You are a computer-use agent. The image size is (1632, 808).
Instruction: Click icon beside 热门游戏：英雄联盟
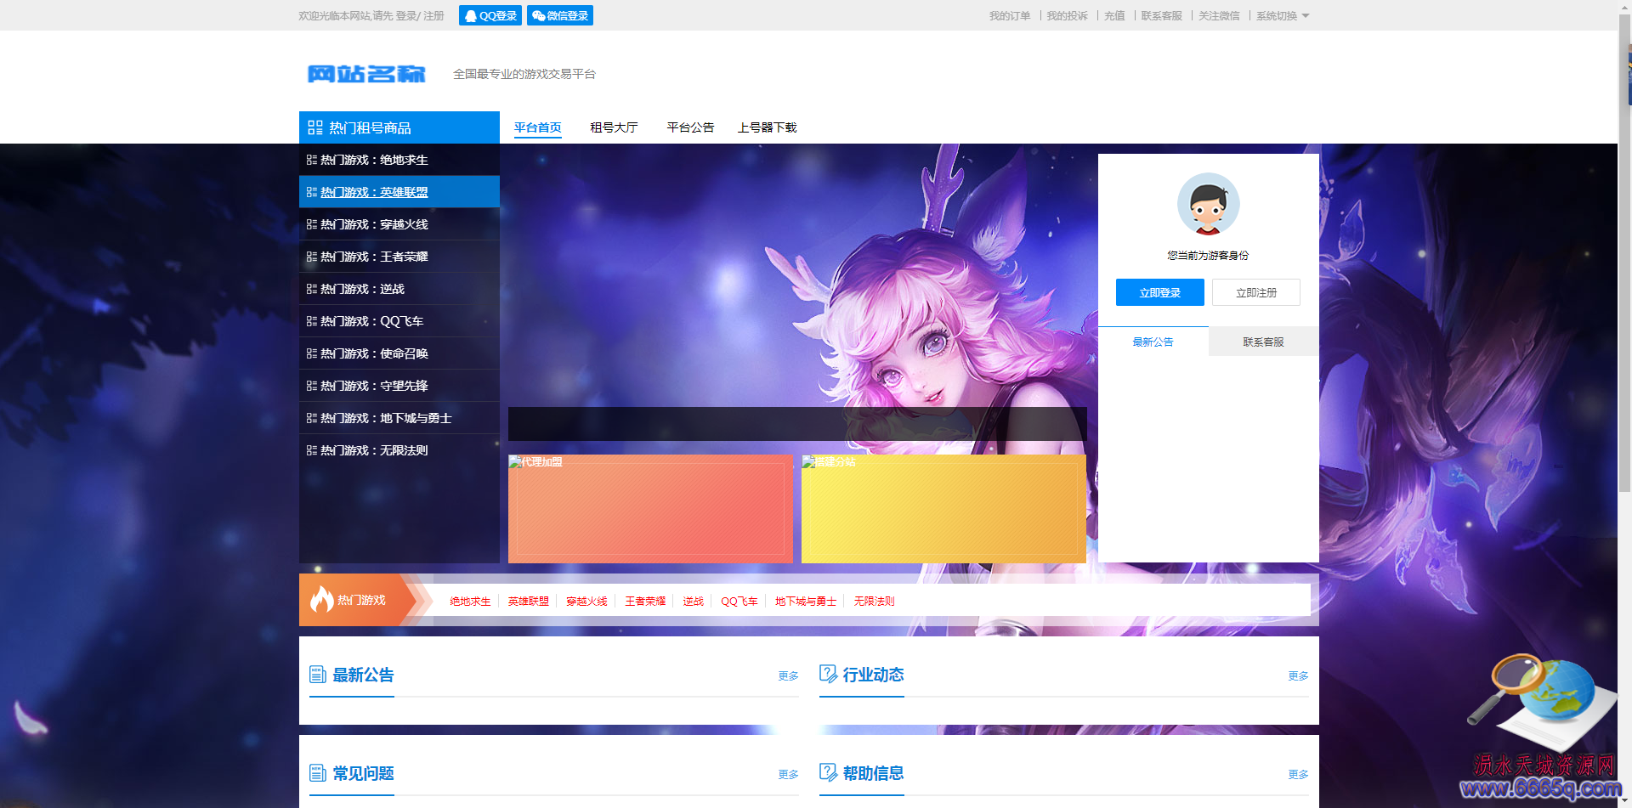312,192
